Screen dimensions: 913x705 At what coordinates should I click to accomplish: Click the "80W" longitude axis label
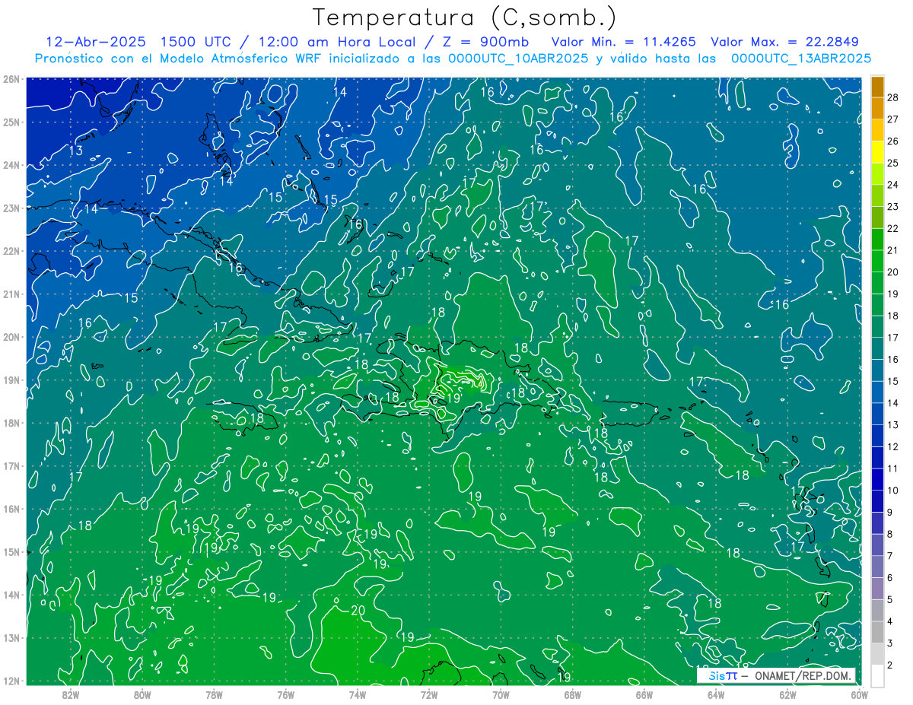click(142, 694)
